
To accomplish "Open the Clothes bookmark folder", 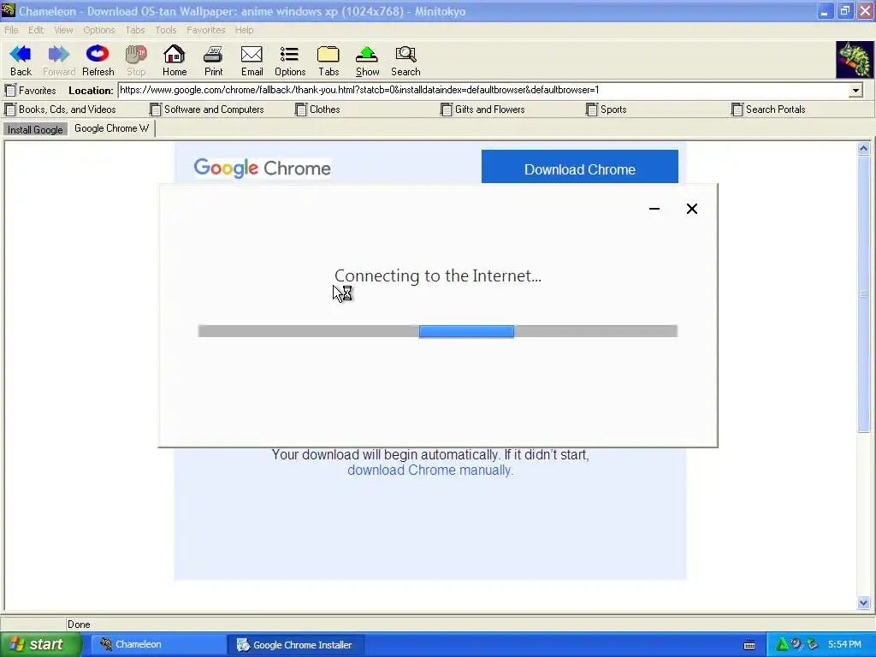I will (317, 109).
